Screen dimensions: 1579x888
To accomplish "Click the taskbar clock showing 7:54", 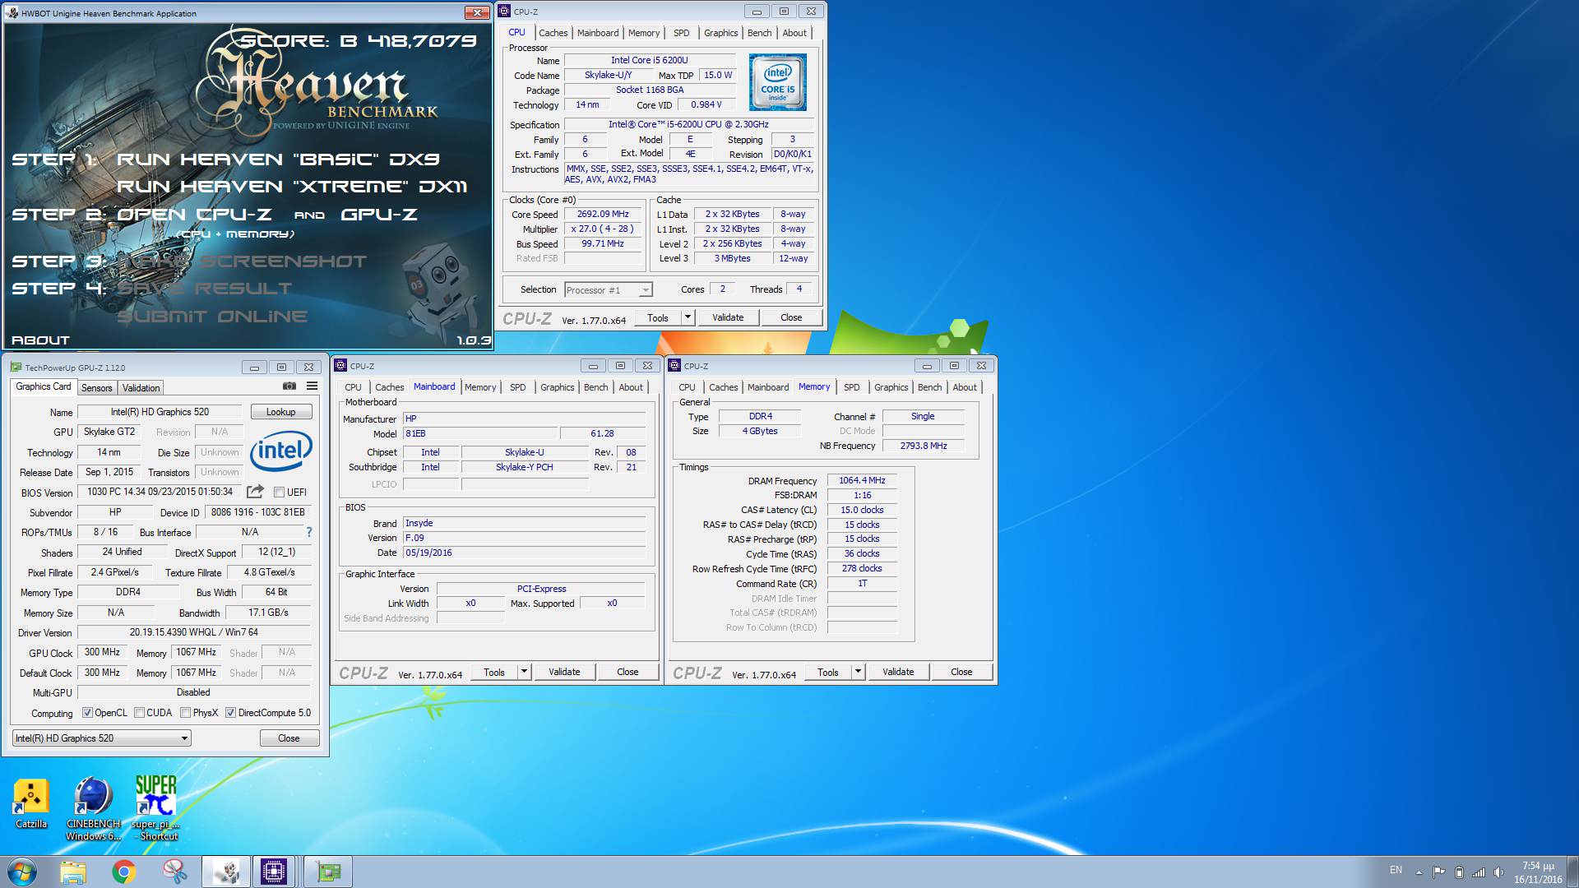I will (x=1537, y=872).
